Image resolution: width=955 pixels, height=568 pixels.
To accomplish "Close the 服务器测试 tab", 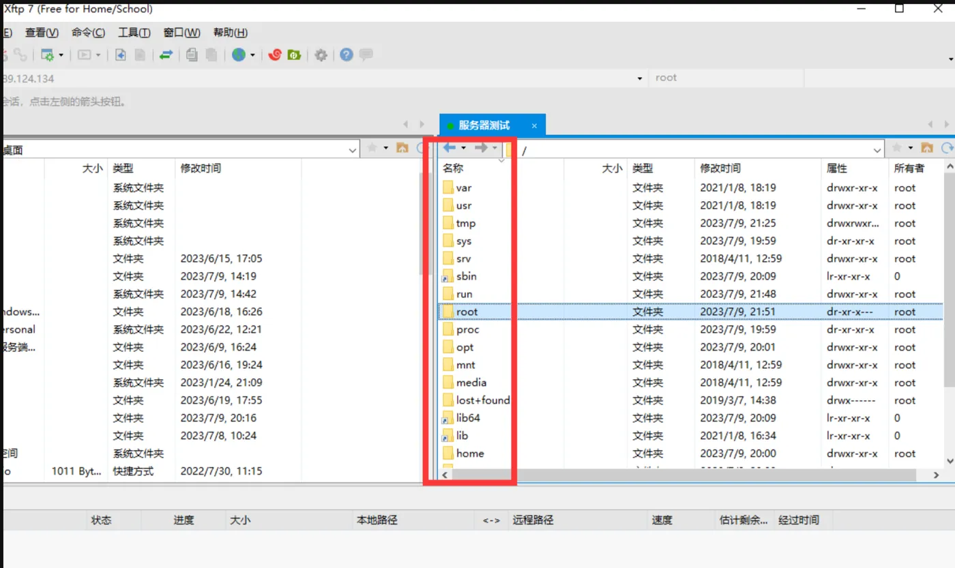I will [534, 125].
